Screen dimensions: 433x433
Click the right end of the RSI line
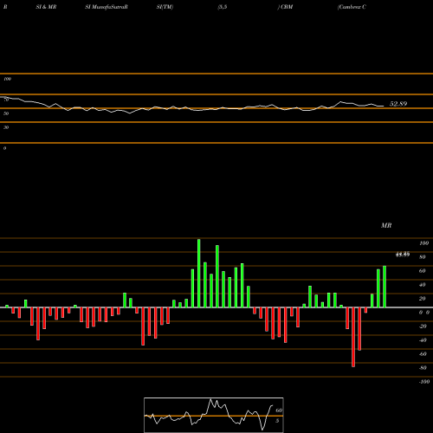384,107
